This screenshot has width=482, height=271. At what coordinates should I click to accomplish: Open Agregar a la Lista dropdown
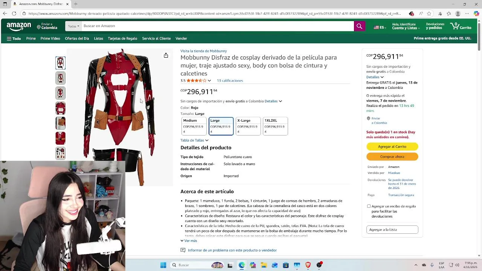pyautogui.click(x=392, y=230)
